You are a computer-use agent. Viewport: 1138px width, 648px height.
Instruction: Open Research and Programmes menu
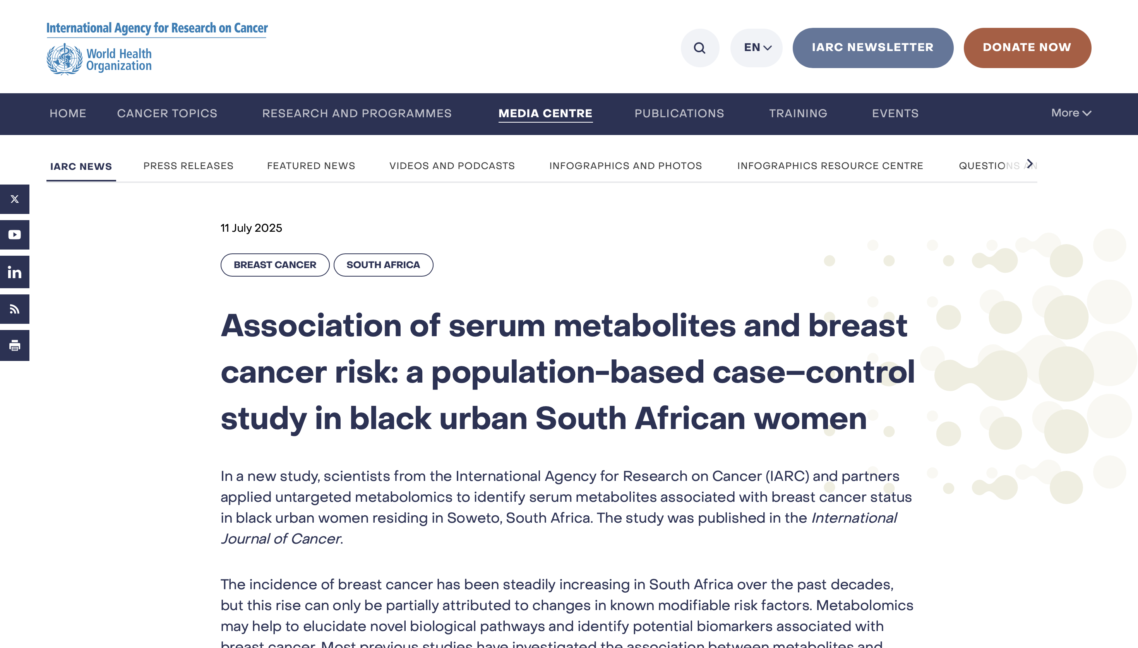tap(356, 113)
